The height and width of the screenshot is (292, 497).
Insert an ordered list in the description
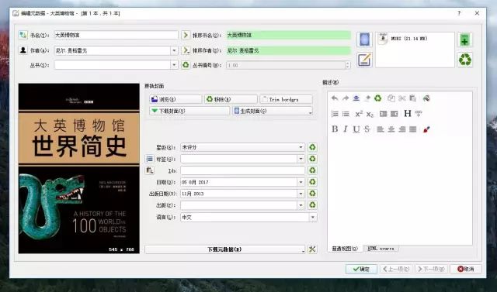coord(335,114)
